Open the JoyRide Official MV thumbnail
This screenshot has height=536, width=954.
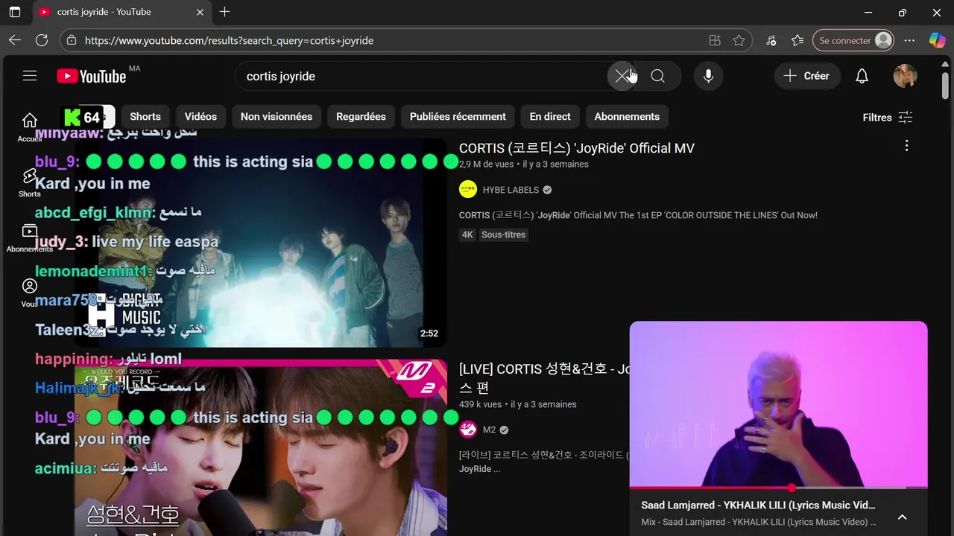[261, 243]
